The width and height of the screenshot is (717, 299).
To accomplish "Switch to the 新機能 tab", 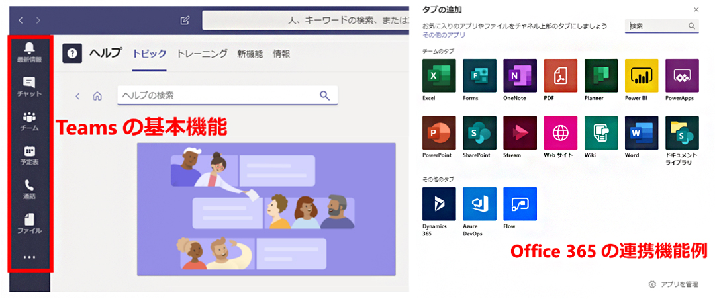I will point(250,54).
